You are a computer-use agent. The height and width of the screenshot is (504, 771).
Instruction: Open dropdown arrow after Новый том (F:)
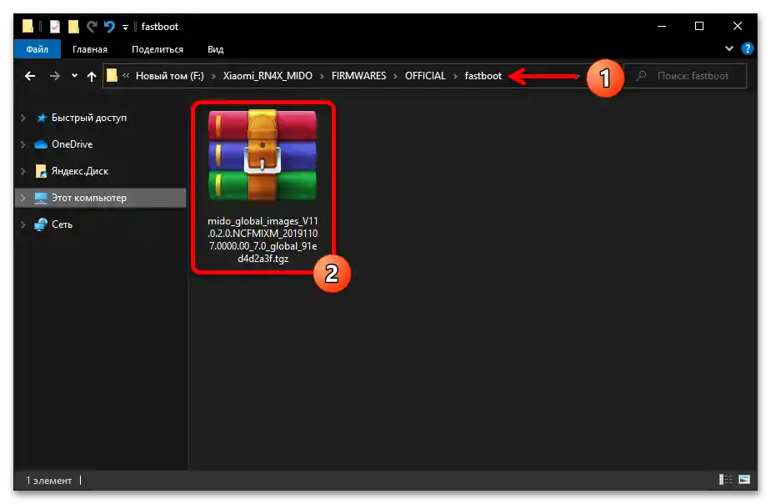[213, 76]
